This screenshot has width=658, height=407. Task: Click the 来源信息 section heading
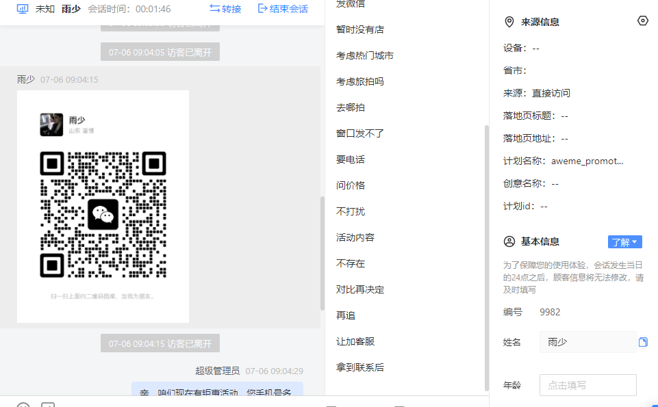(x=540, y=22)
